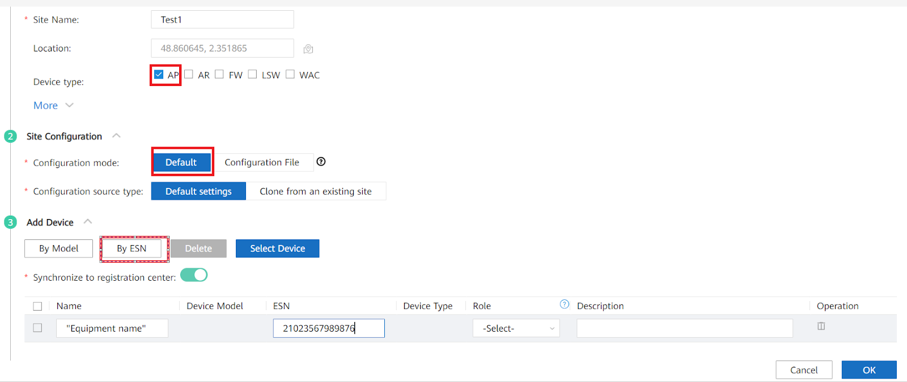Screen dimensions: 907x382
Task: Click the Cancel button
Action: [x=803, y=370]
